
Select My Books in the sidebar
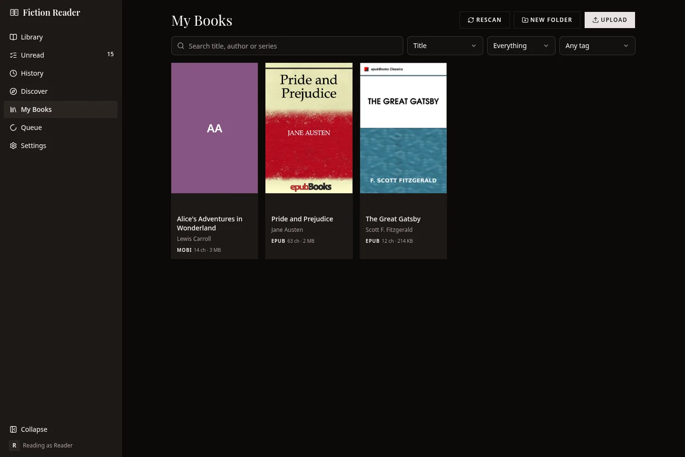coord(61,109)
